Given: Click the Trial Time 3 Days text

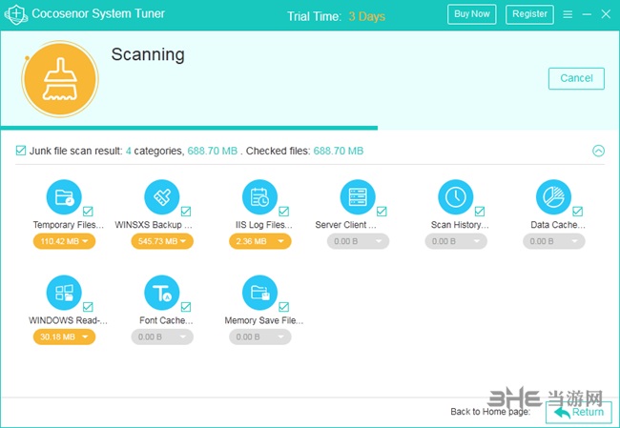Looking at the screenshot, I should coord(336,16).
